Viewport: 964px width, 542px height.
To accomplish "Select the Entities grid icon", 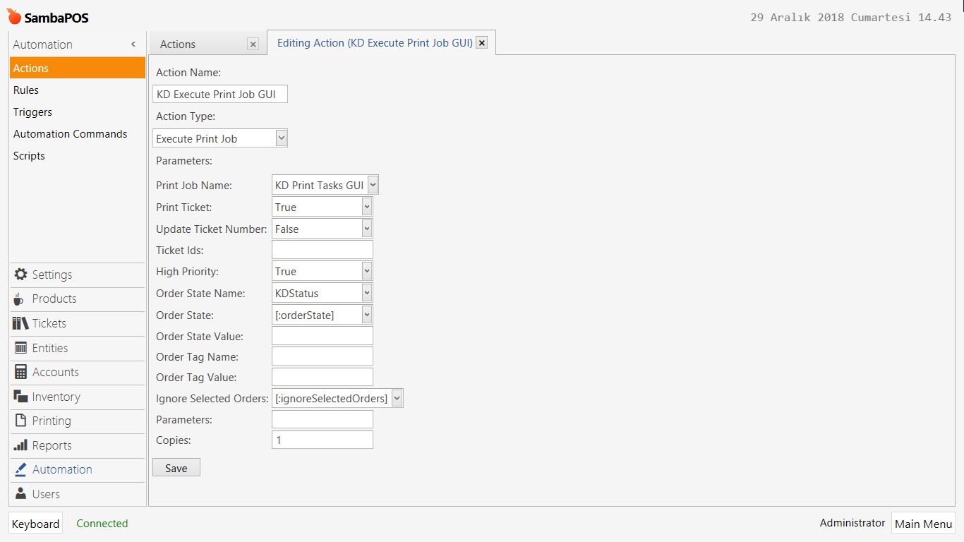I will point(20,348).
